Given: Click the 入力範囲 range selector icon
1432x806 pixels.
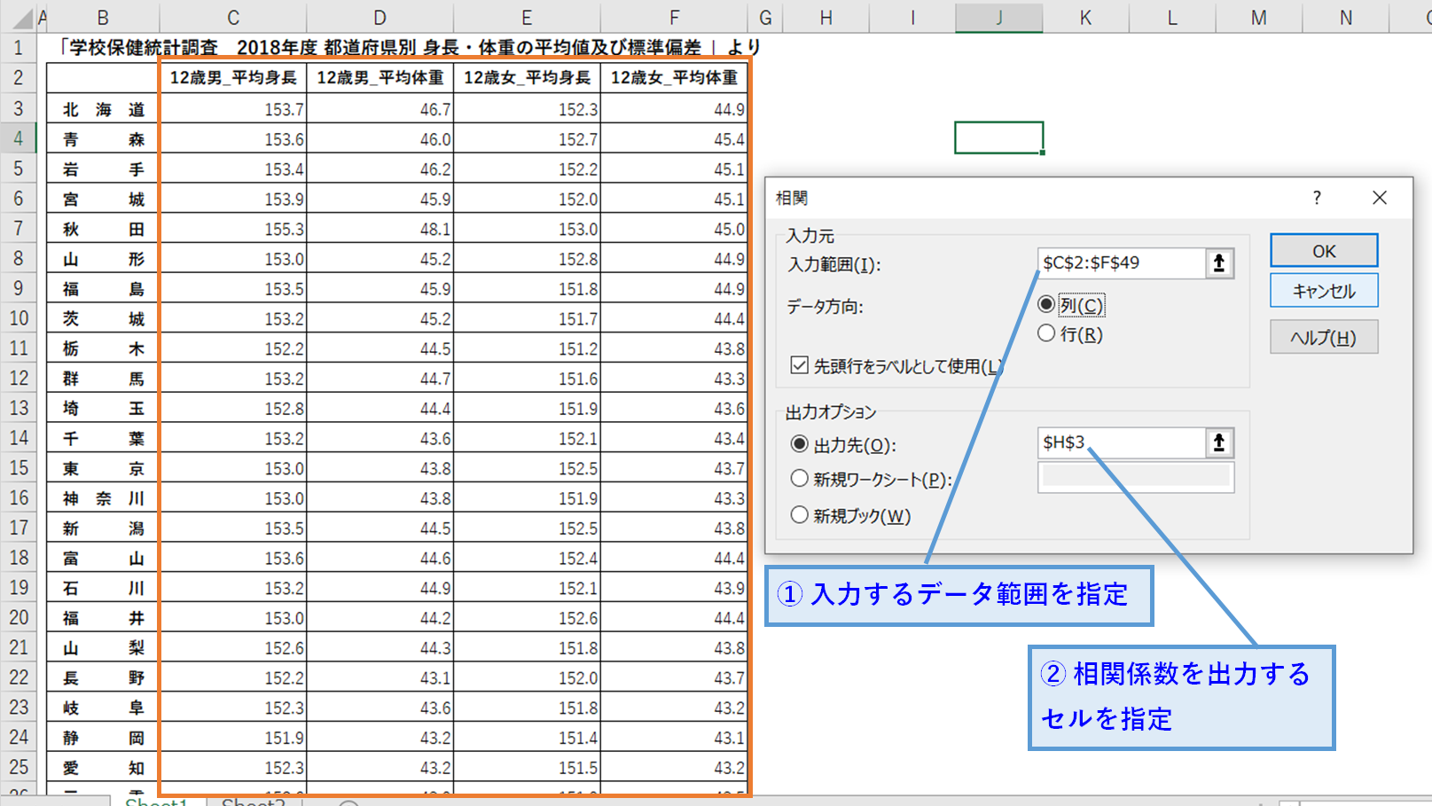Looking at the screenshot, I should [1219, 263].
